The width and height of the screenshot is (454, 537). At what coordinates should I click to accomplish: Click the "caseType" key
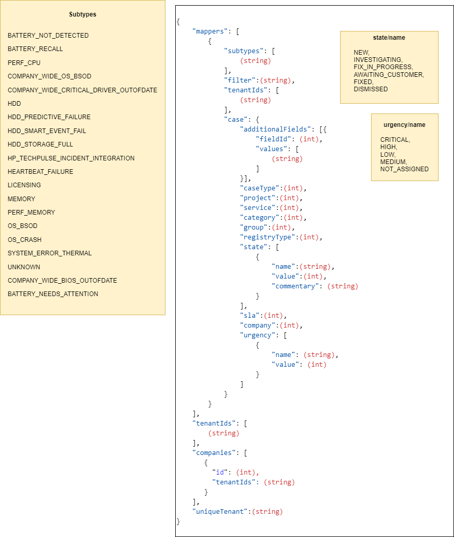(260, 188)
